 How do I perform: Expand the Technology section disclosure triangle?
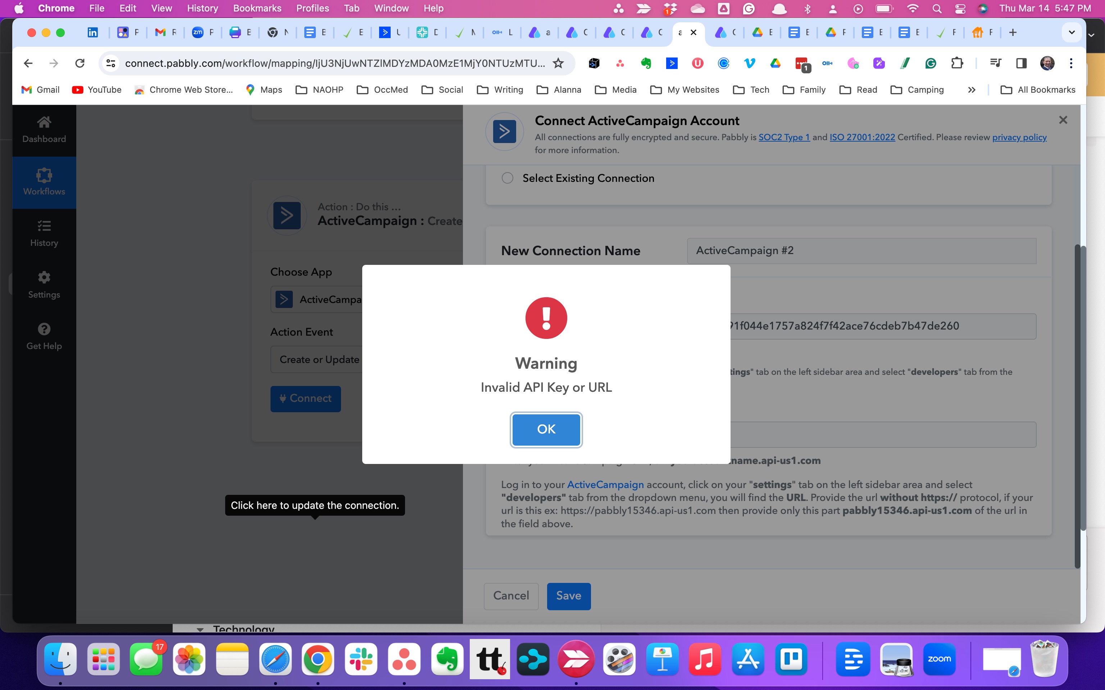(200, 630)
